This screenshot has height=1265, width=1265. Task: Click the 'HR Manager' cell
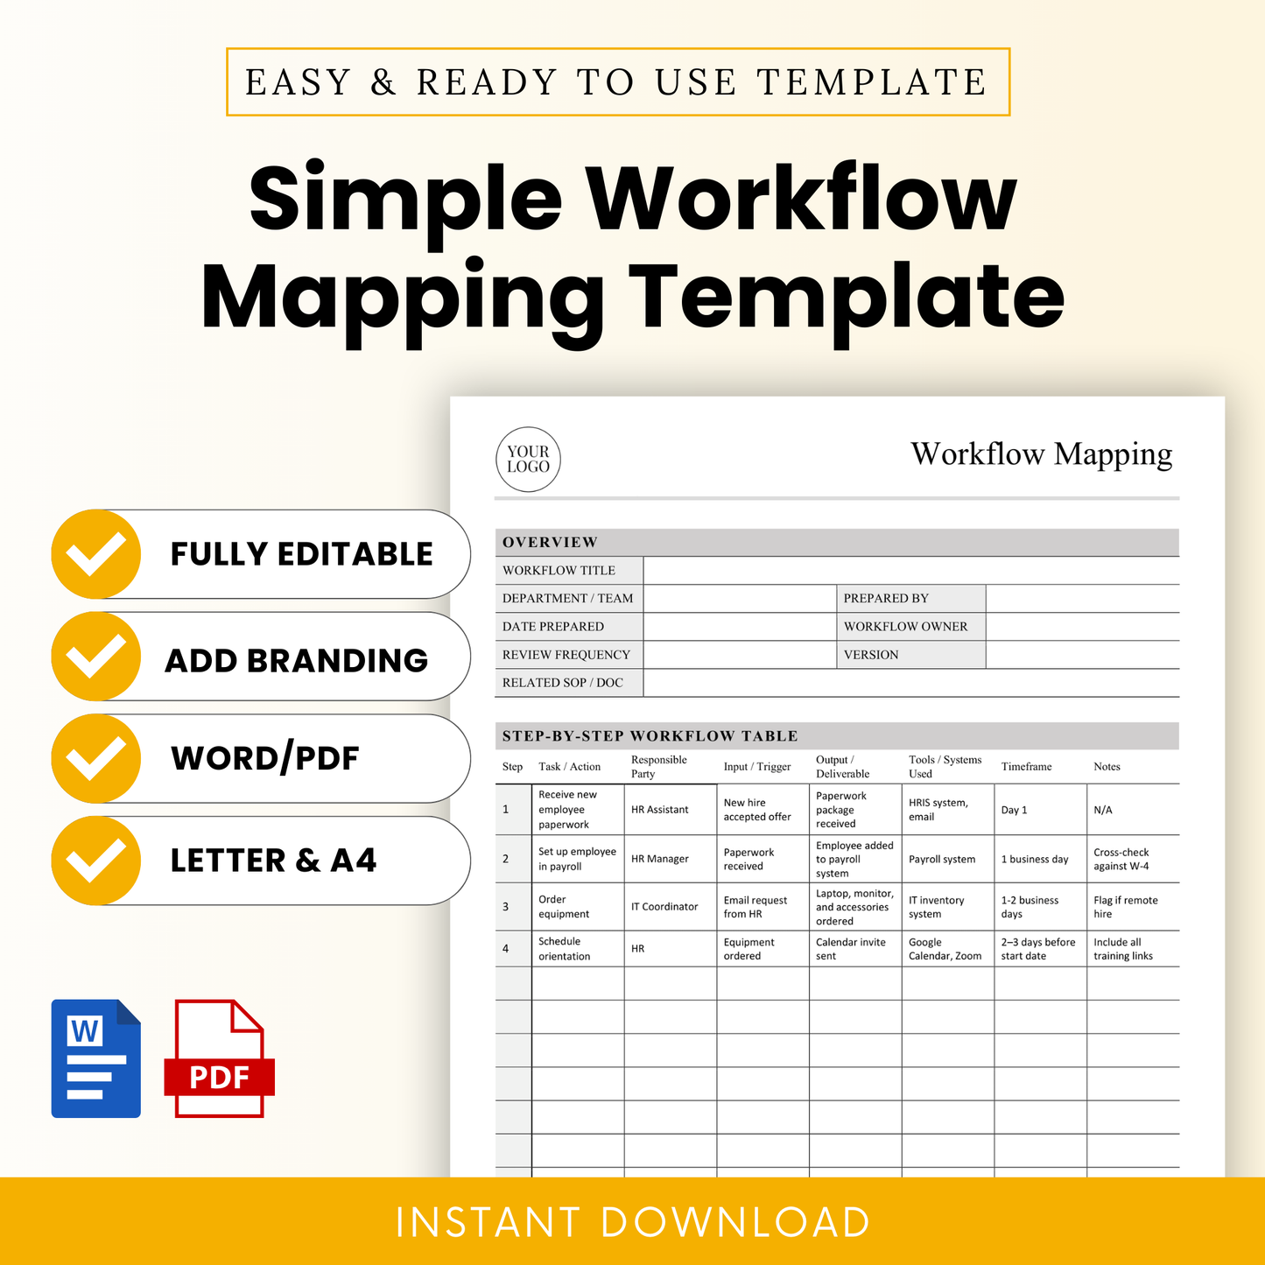coord(671,859)
